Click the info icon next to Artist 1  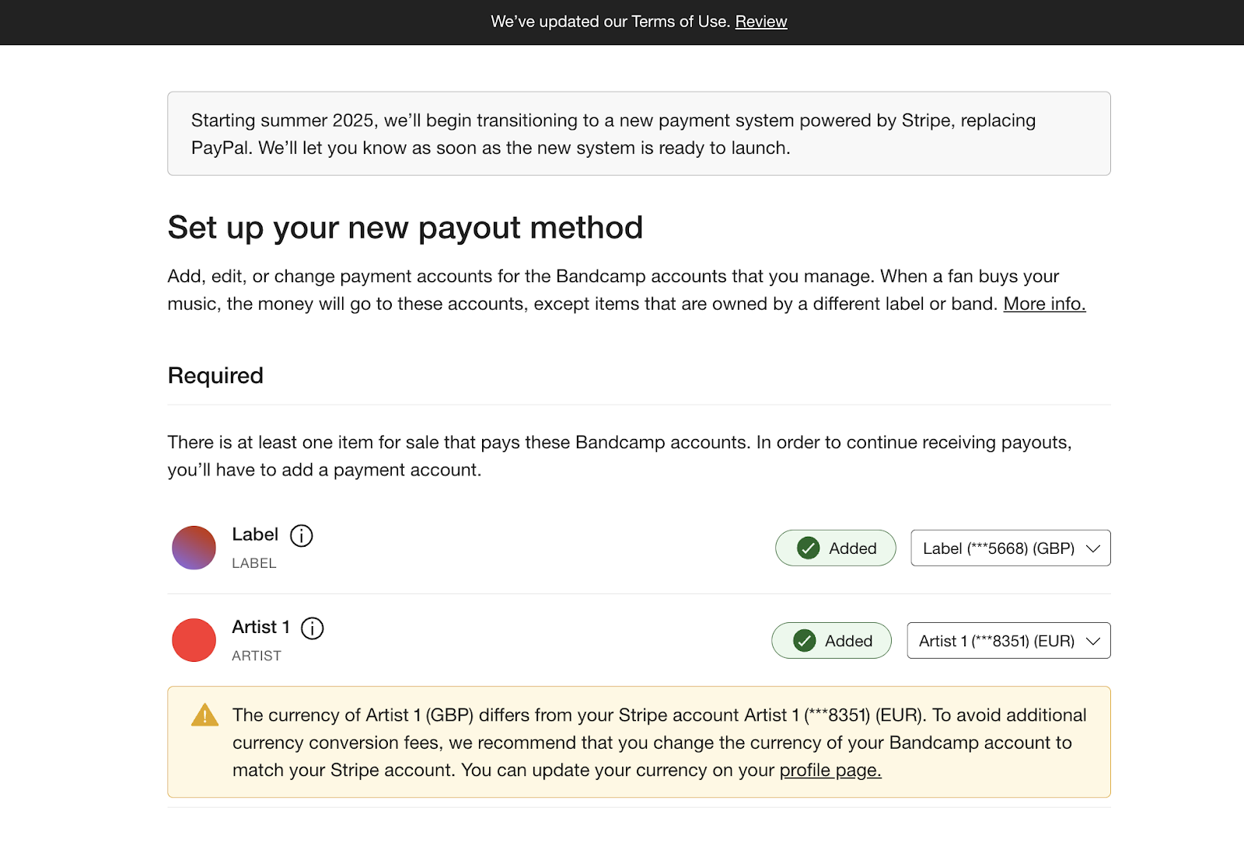pyautogui.click(x=312, y=628)
